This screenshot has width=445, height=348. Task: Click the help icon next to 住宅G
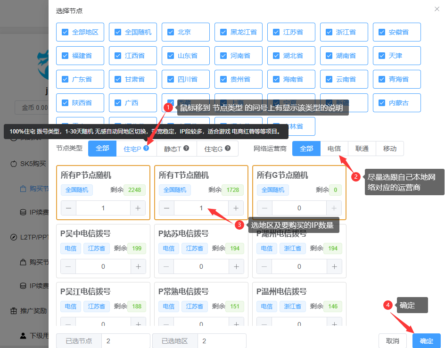(228, 148)
